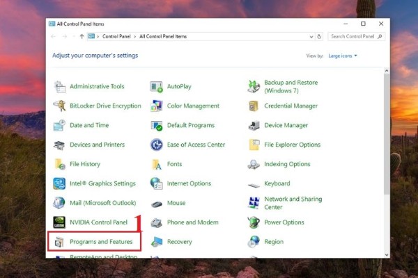Click BitLocker Drive Encryption icon
The width and height of the screenshot is (418, 278).
59,106
